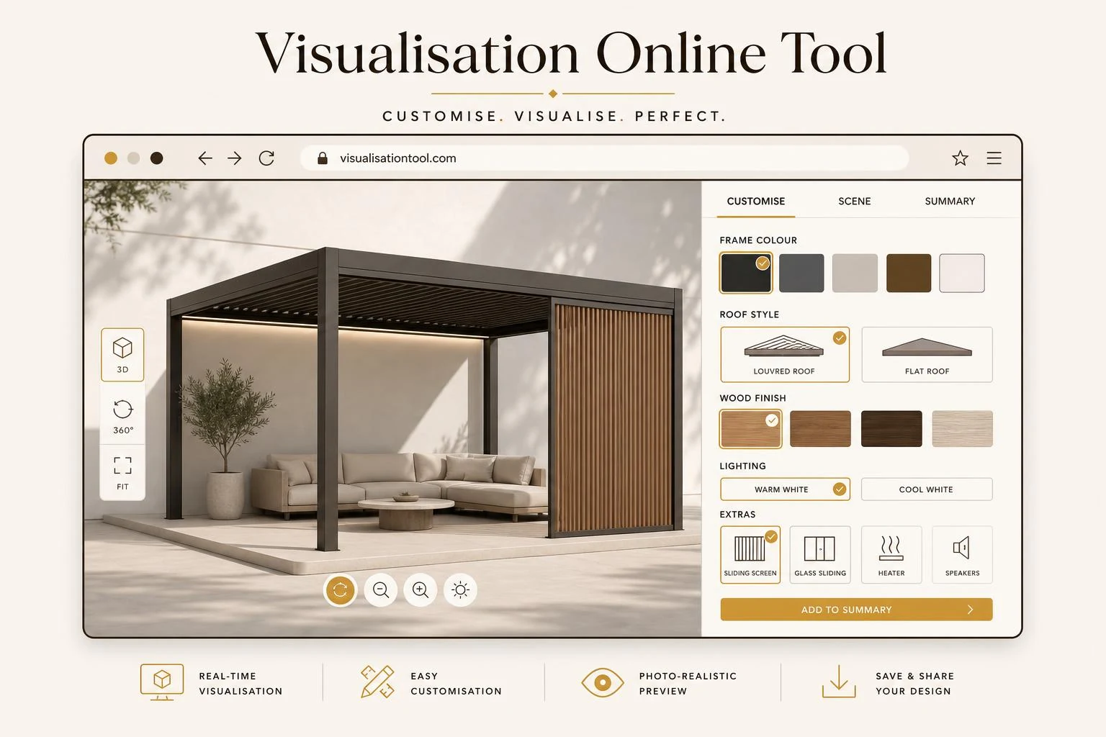Click the orange rotate button below the pergola

coord(341,590)
